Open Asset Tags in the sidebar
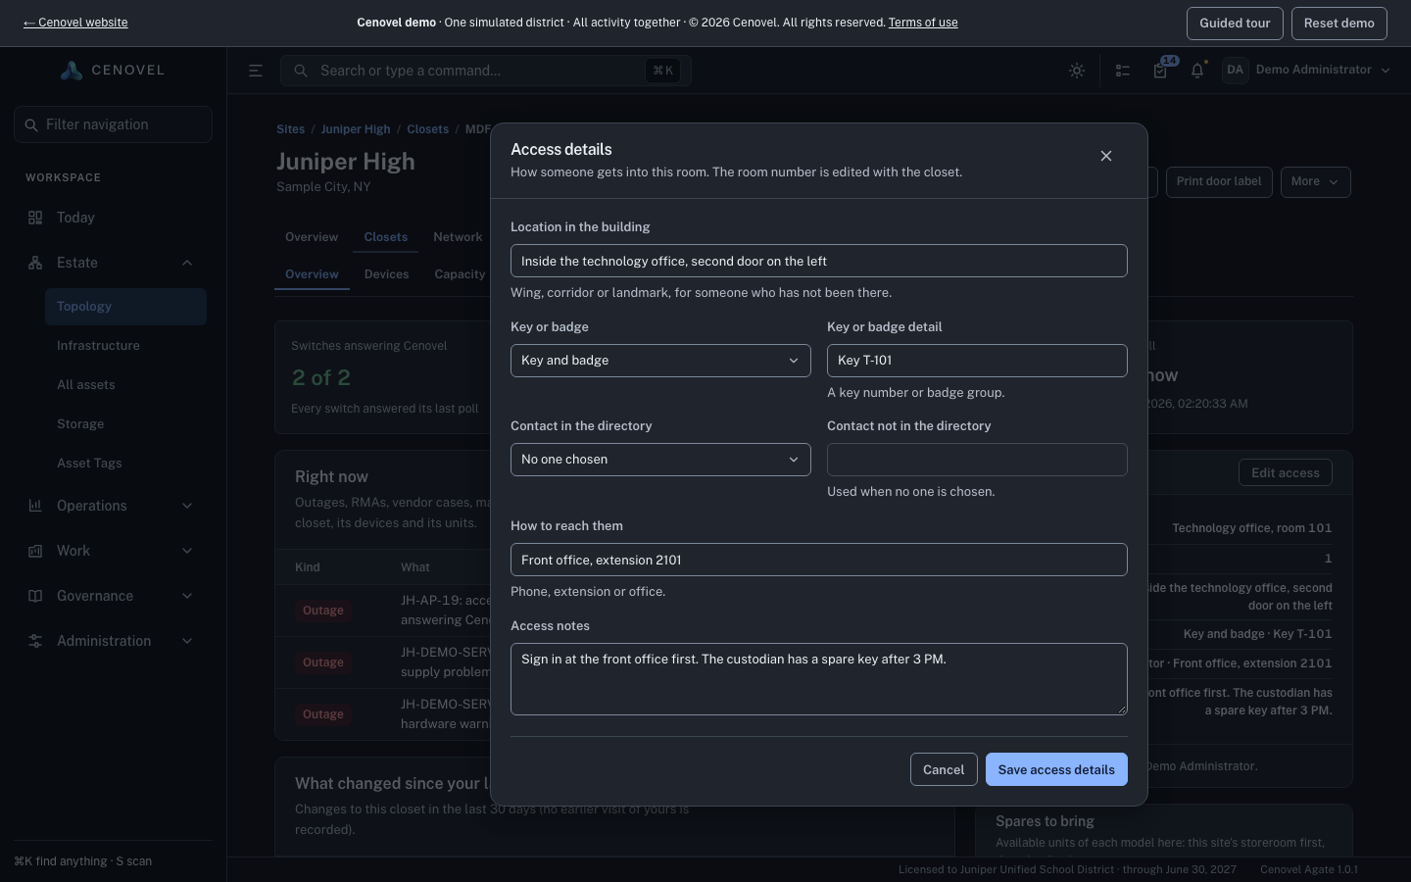This screenshot has height=882, width=1411. pos(125,464)
